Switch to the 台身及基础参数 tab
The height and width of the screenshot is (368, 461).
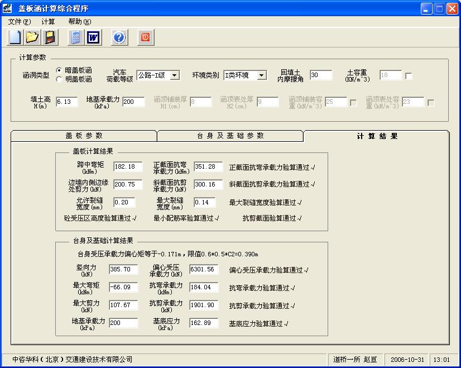(230, 136)
